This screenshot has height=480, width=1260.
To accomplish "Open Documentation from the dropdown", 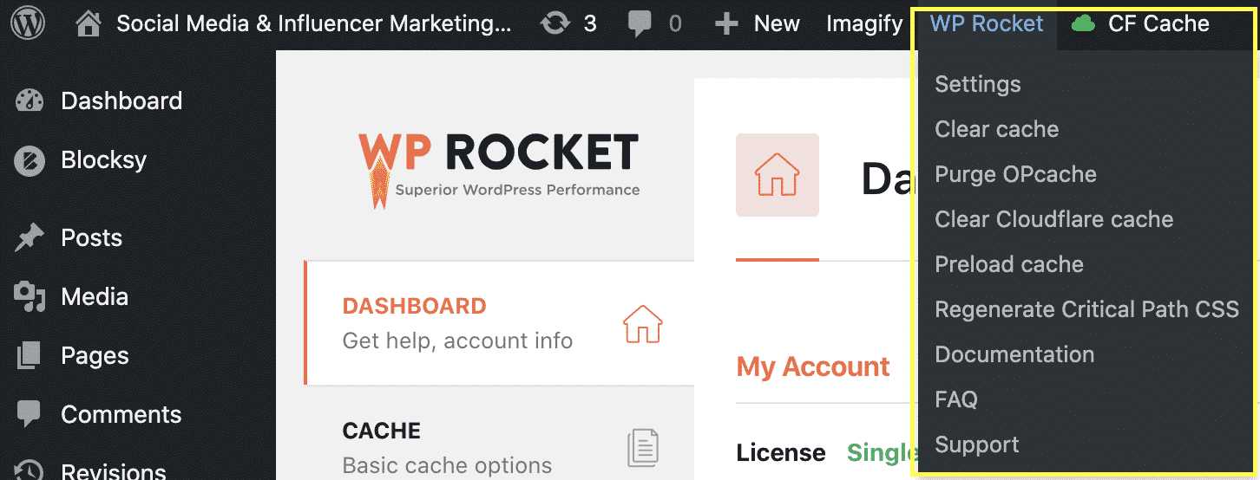I will 1014,354.
